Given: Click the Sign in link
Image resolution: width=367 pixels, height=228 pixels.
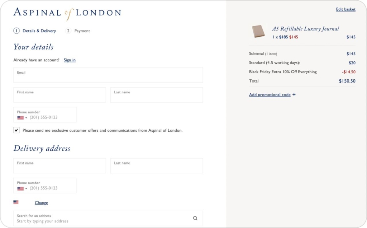Looking at the screenshot, I should (x=70, y=60).
